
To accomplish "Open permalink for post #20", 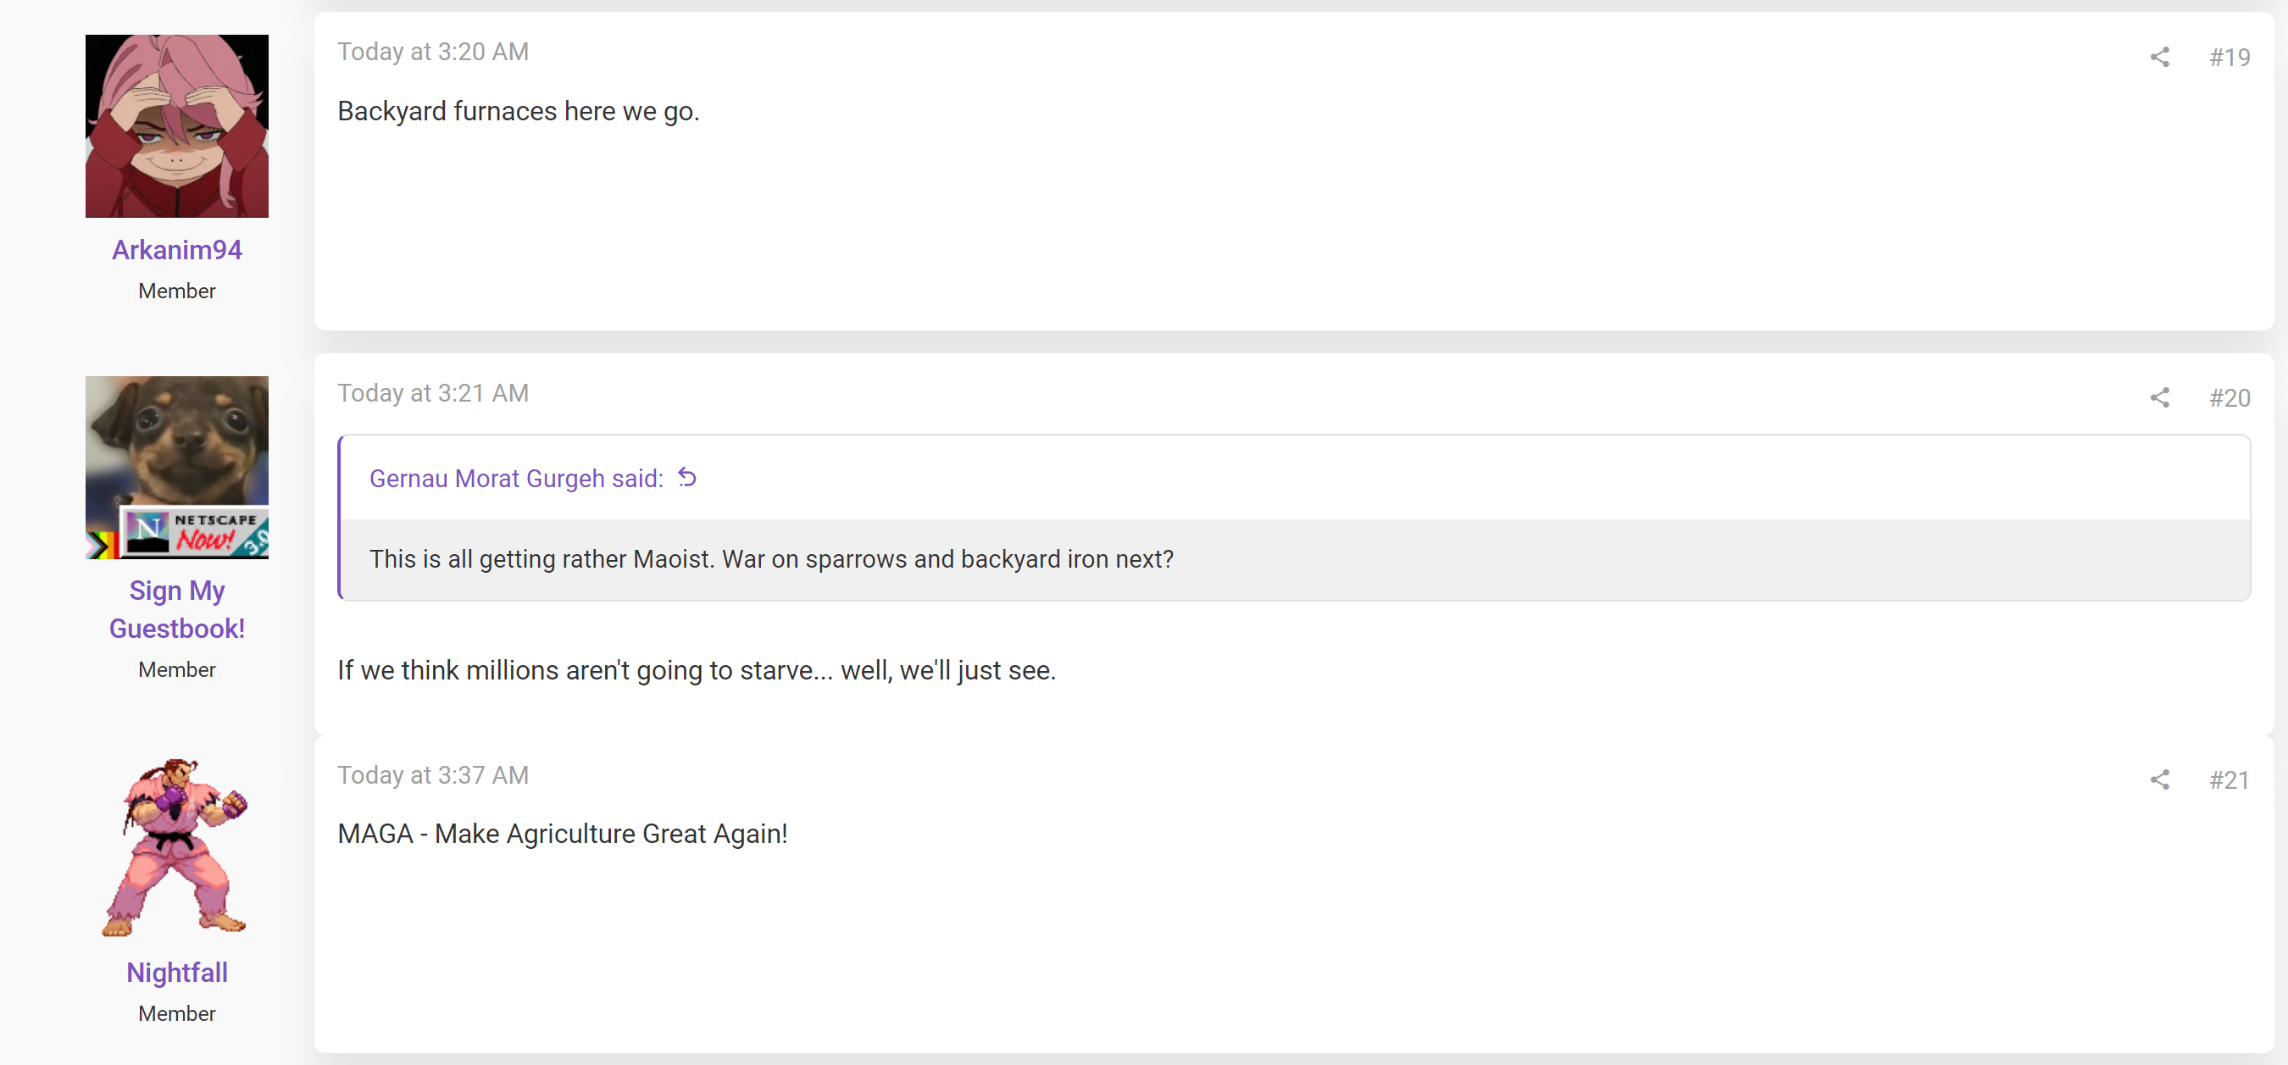I will pos(2230,398).
